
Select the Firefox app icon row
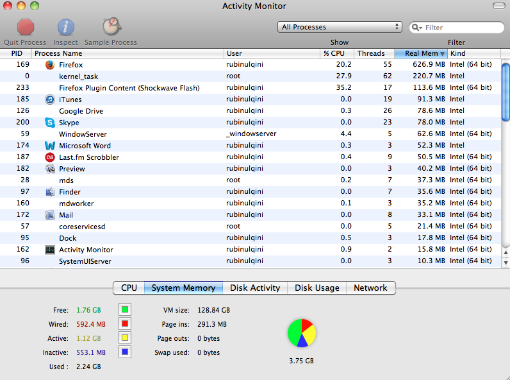pos(50,65)
